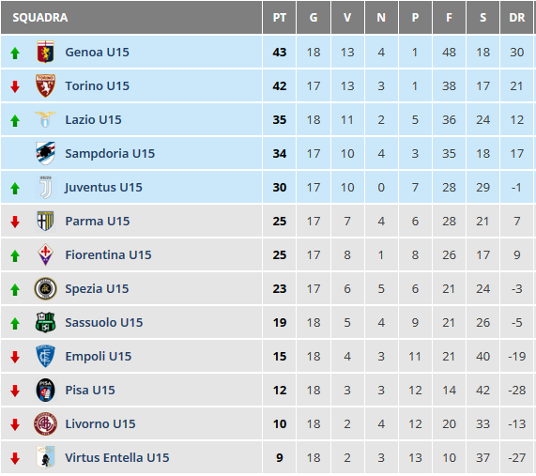The image size is (536, 476).
Task: Click the Spezia U15 round badge
Action: pyautogui.click(x=45, y=288)
